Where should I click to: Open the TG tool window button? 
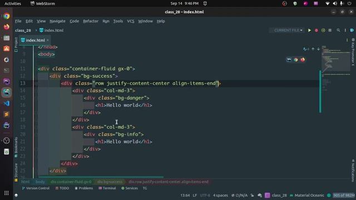(145, 188)
